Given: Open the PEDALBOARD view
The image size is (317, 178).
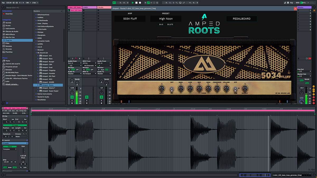Looking at the screenshot, I should pyautogui.click(x=241, y=19).
